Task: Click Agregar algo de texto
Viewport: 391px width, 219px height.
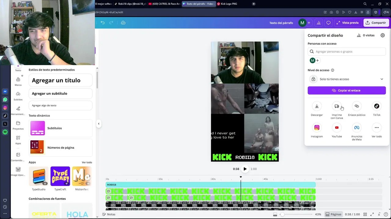Action: [60, 105]
